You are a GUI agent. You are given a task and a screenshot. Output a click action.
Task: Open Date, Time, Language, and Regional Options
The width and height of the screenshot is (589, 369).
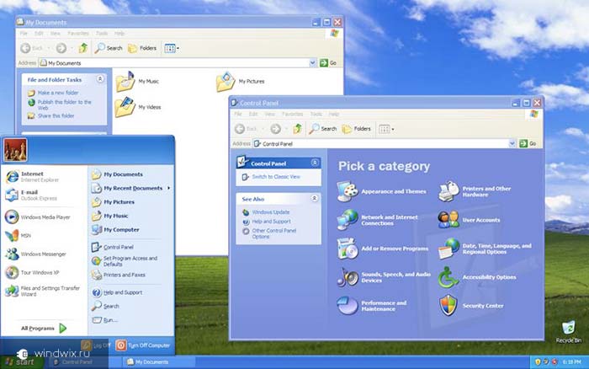coord(485,249)
